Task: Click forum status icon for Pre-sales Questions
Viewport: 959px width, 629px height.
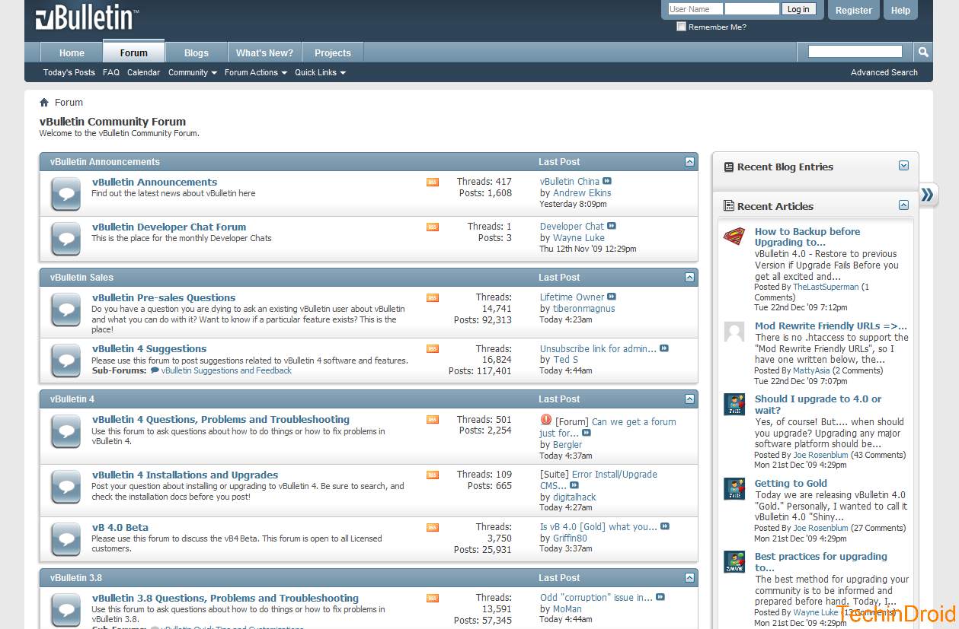Action: point(66,310)
